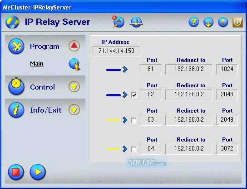This screenshot has height=189, width=247.
Task: Click the 'IP Relay Server' heading text
Action: [x=57, y=22]
